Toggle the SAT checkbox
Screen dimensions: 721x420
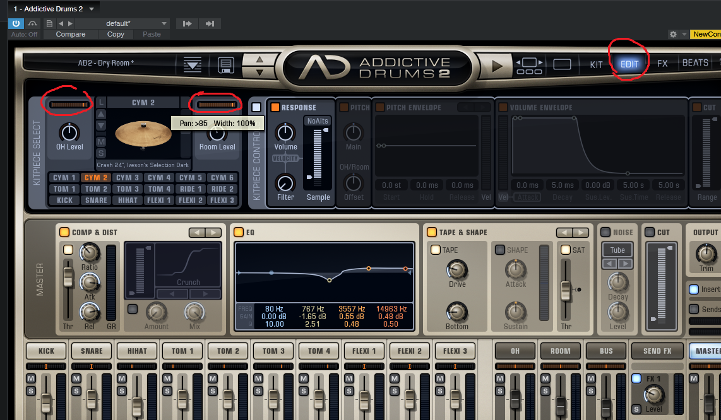pos(566,250)
